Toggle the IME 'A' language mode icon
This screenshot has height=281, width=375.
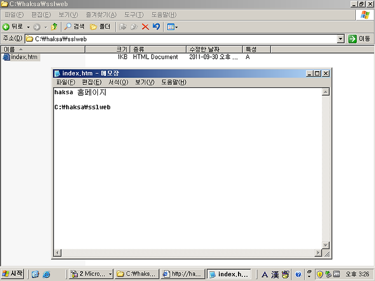pos(265,274)
